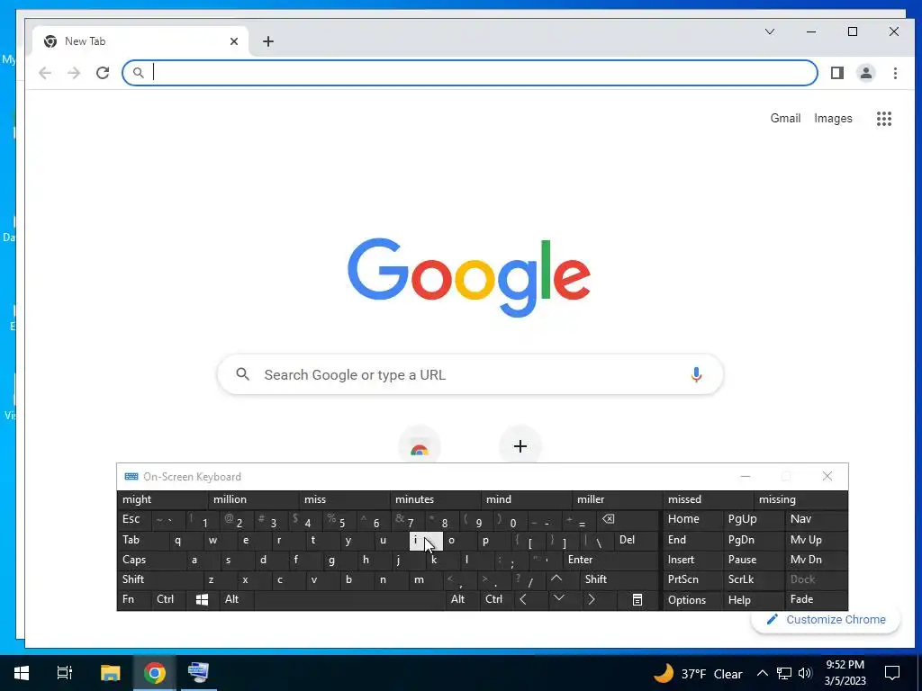Tap the Del key on keyboard

(636, 540)
